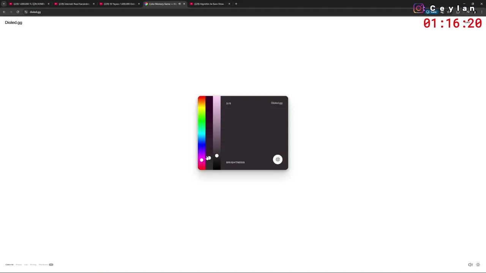Open the Chrome three-dot menu

pyautogui.click(x=481, y=12)
